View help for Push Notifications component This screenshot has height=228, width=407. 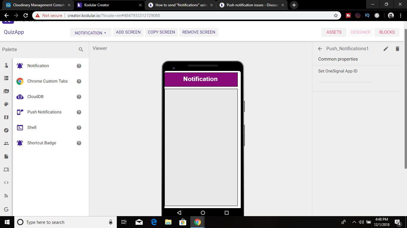[x=79, y=112]
